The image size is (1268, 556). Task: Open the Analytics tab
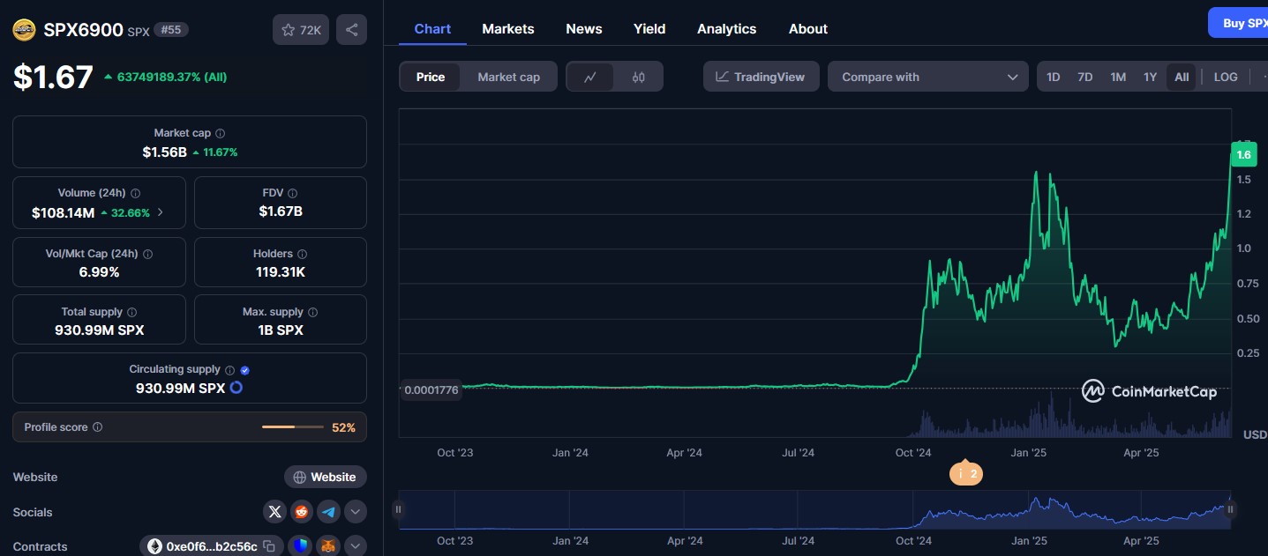(x=727, y=29)
